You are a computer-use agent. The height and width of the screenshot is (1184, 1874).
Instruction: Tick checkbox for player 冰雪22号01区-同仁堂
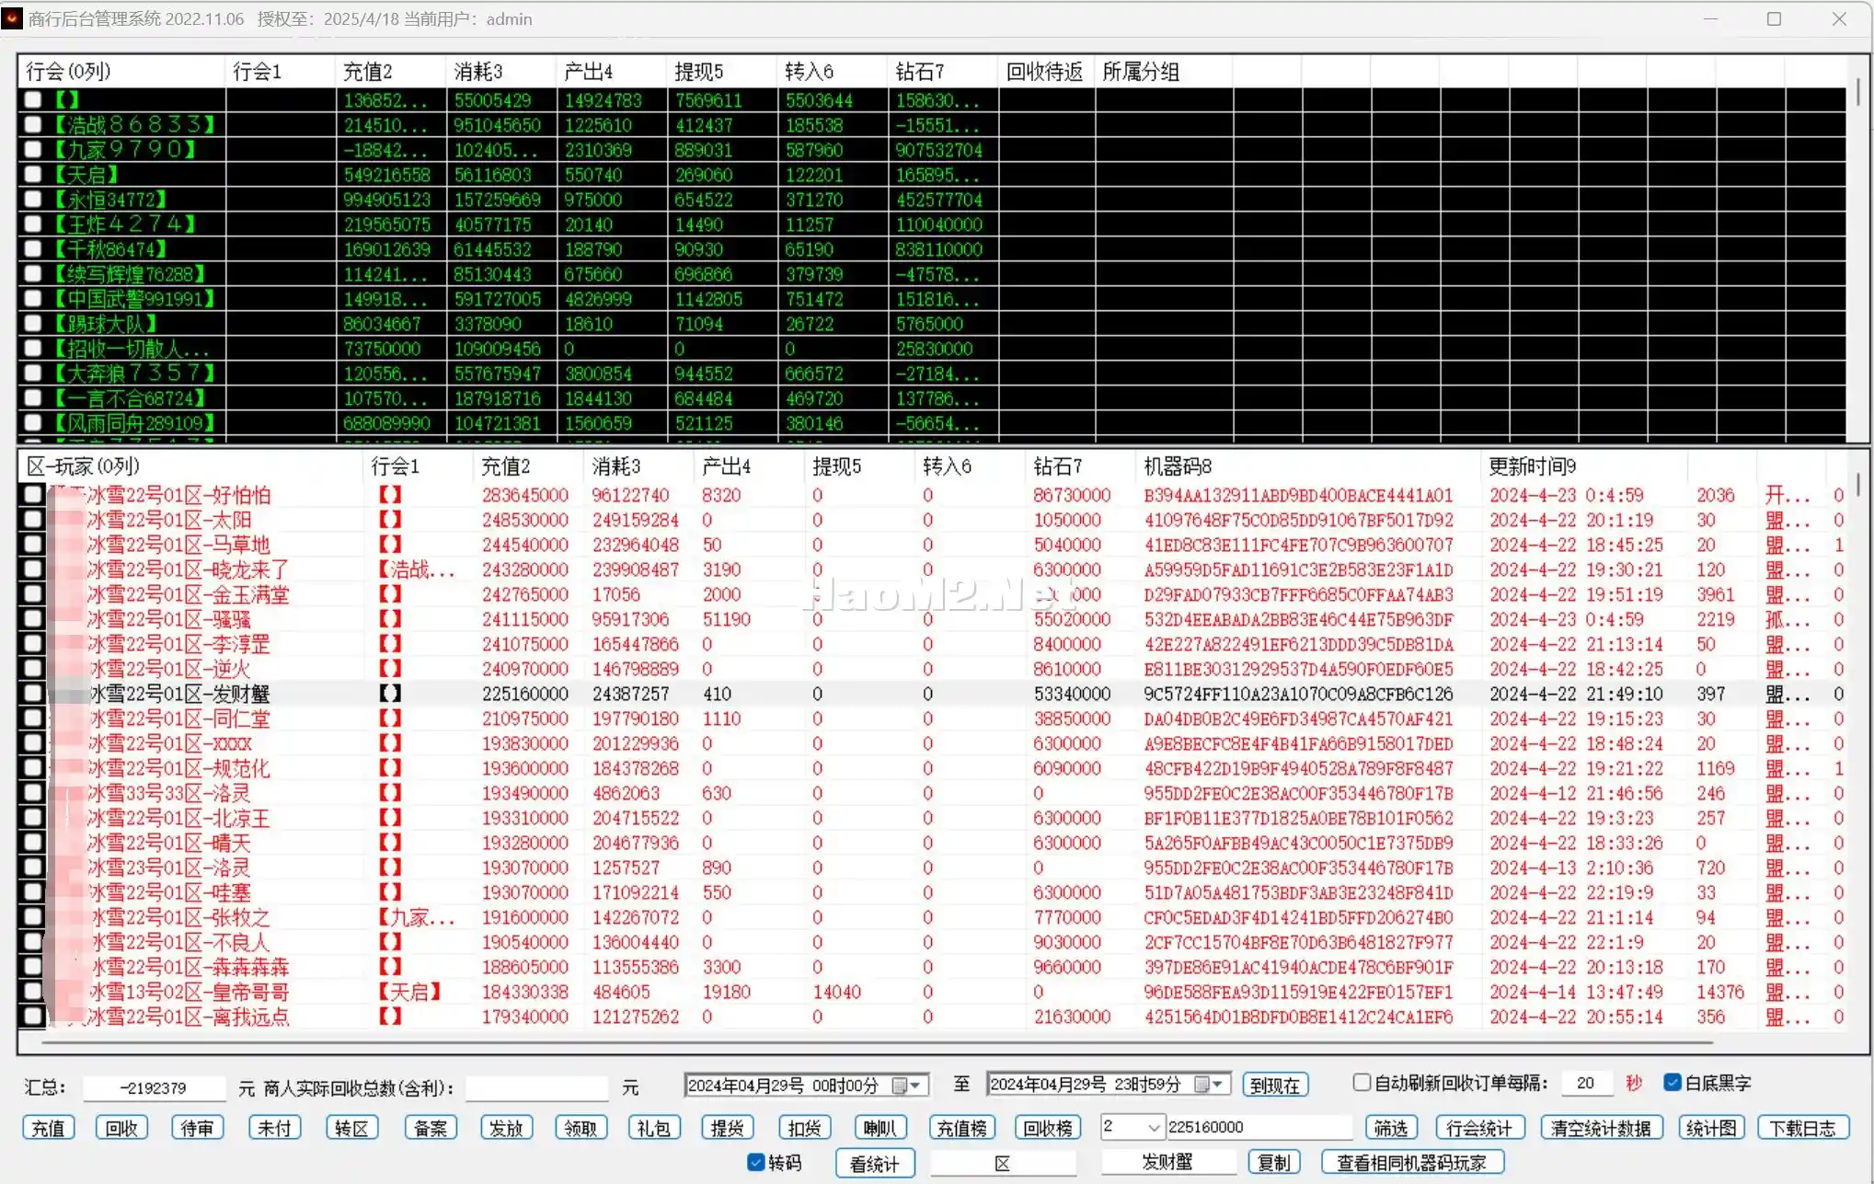point(33,718)
